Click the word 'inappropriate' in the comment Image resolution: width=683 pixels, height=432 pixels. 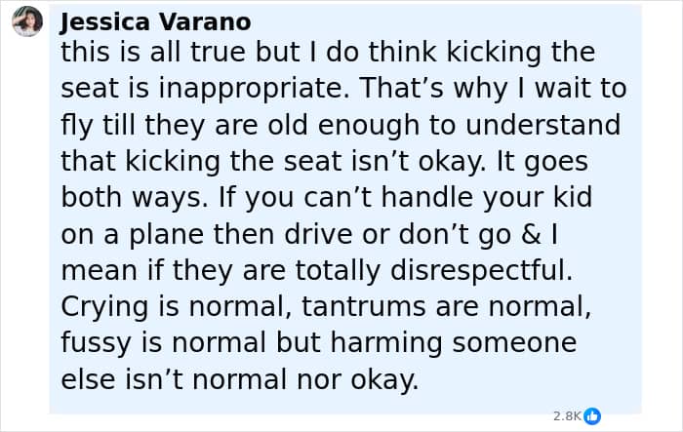254,89
